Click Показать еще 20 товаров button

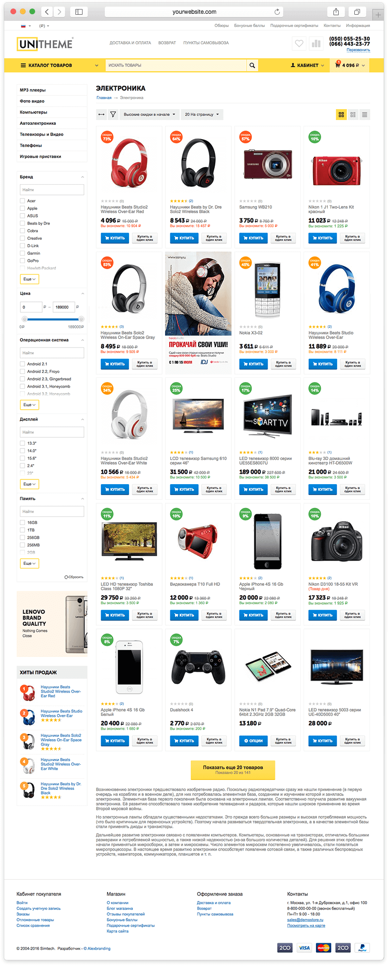[x=233, y=769]
